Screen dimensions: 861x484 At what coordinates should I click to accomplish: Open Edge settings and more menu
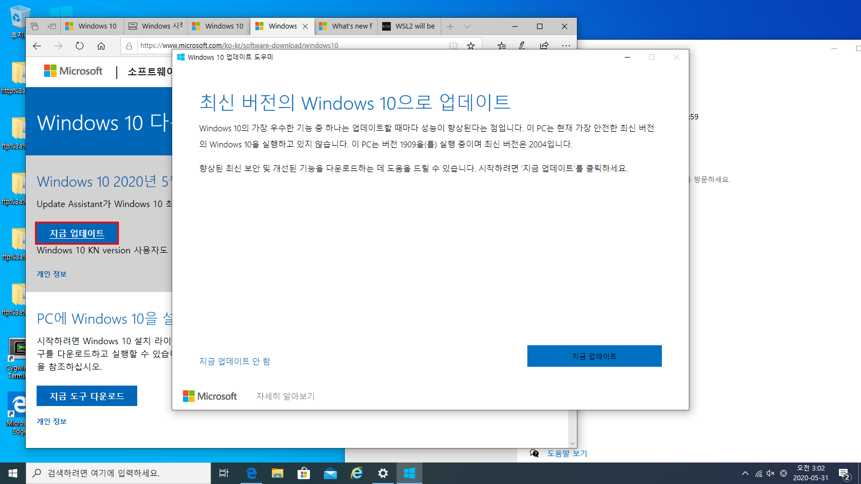coord(566,46)
